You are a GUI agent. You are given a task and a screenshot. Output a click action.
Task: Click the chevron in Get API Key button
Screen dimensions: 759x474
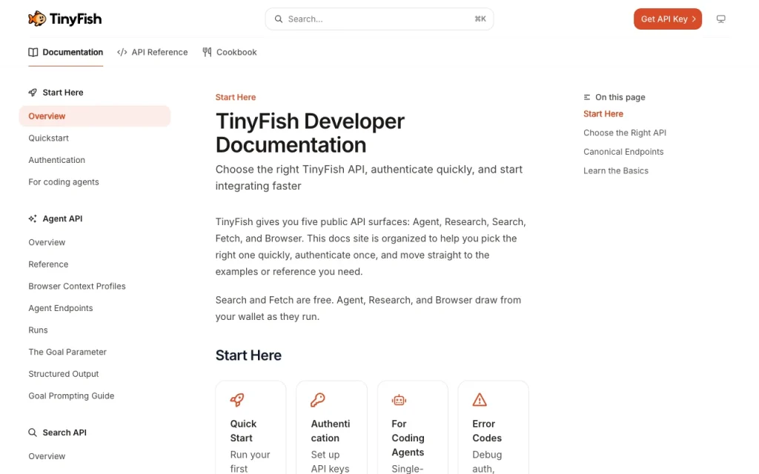coord(694,19)
